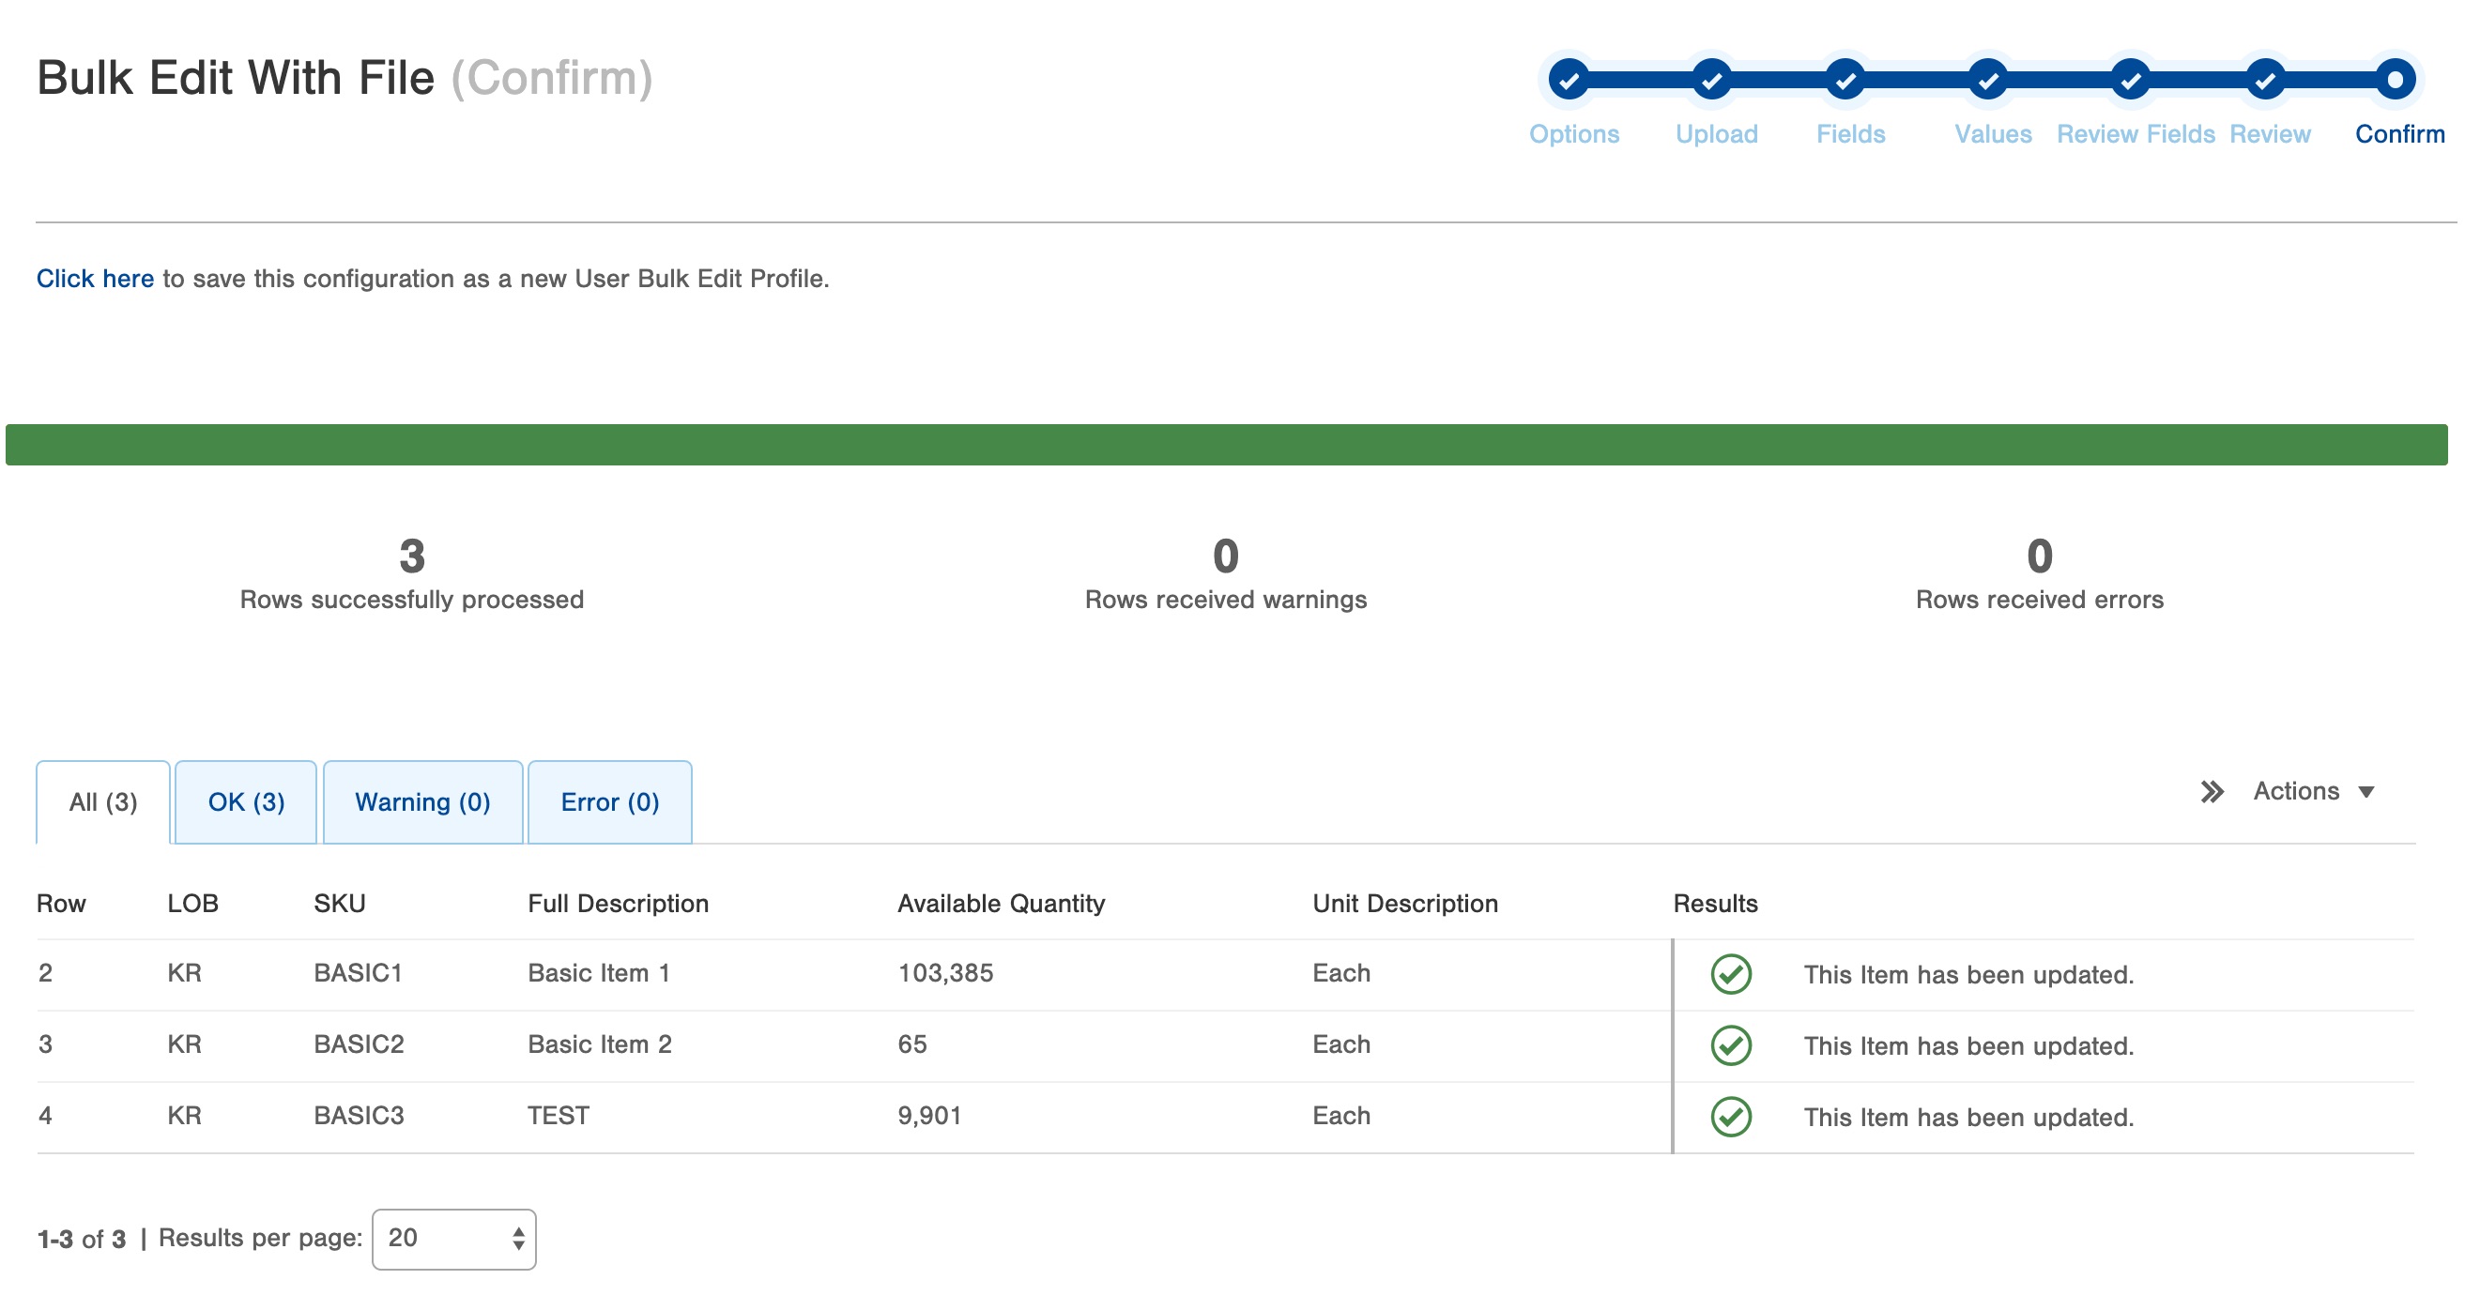This screenshot has width=2465, height=1295.
Task: Click the Confirm step circle icon
Action: pos(2395,80)
